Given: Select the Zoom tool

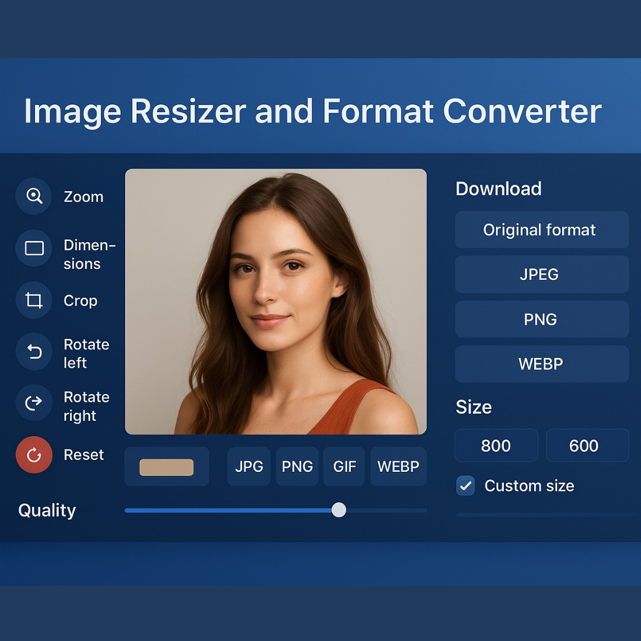Looking at the screenshot, I should (x=34, y=196).
